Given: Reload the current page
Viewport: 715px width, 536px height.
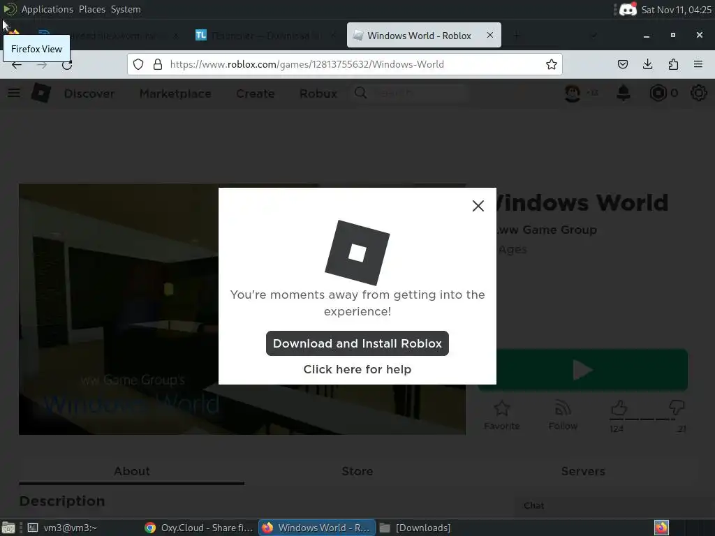Looking at the screenshot, I should tap(67, 65).
